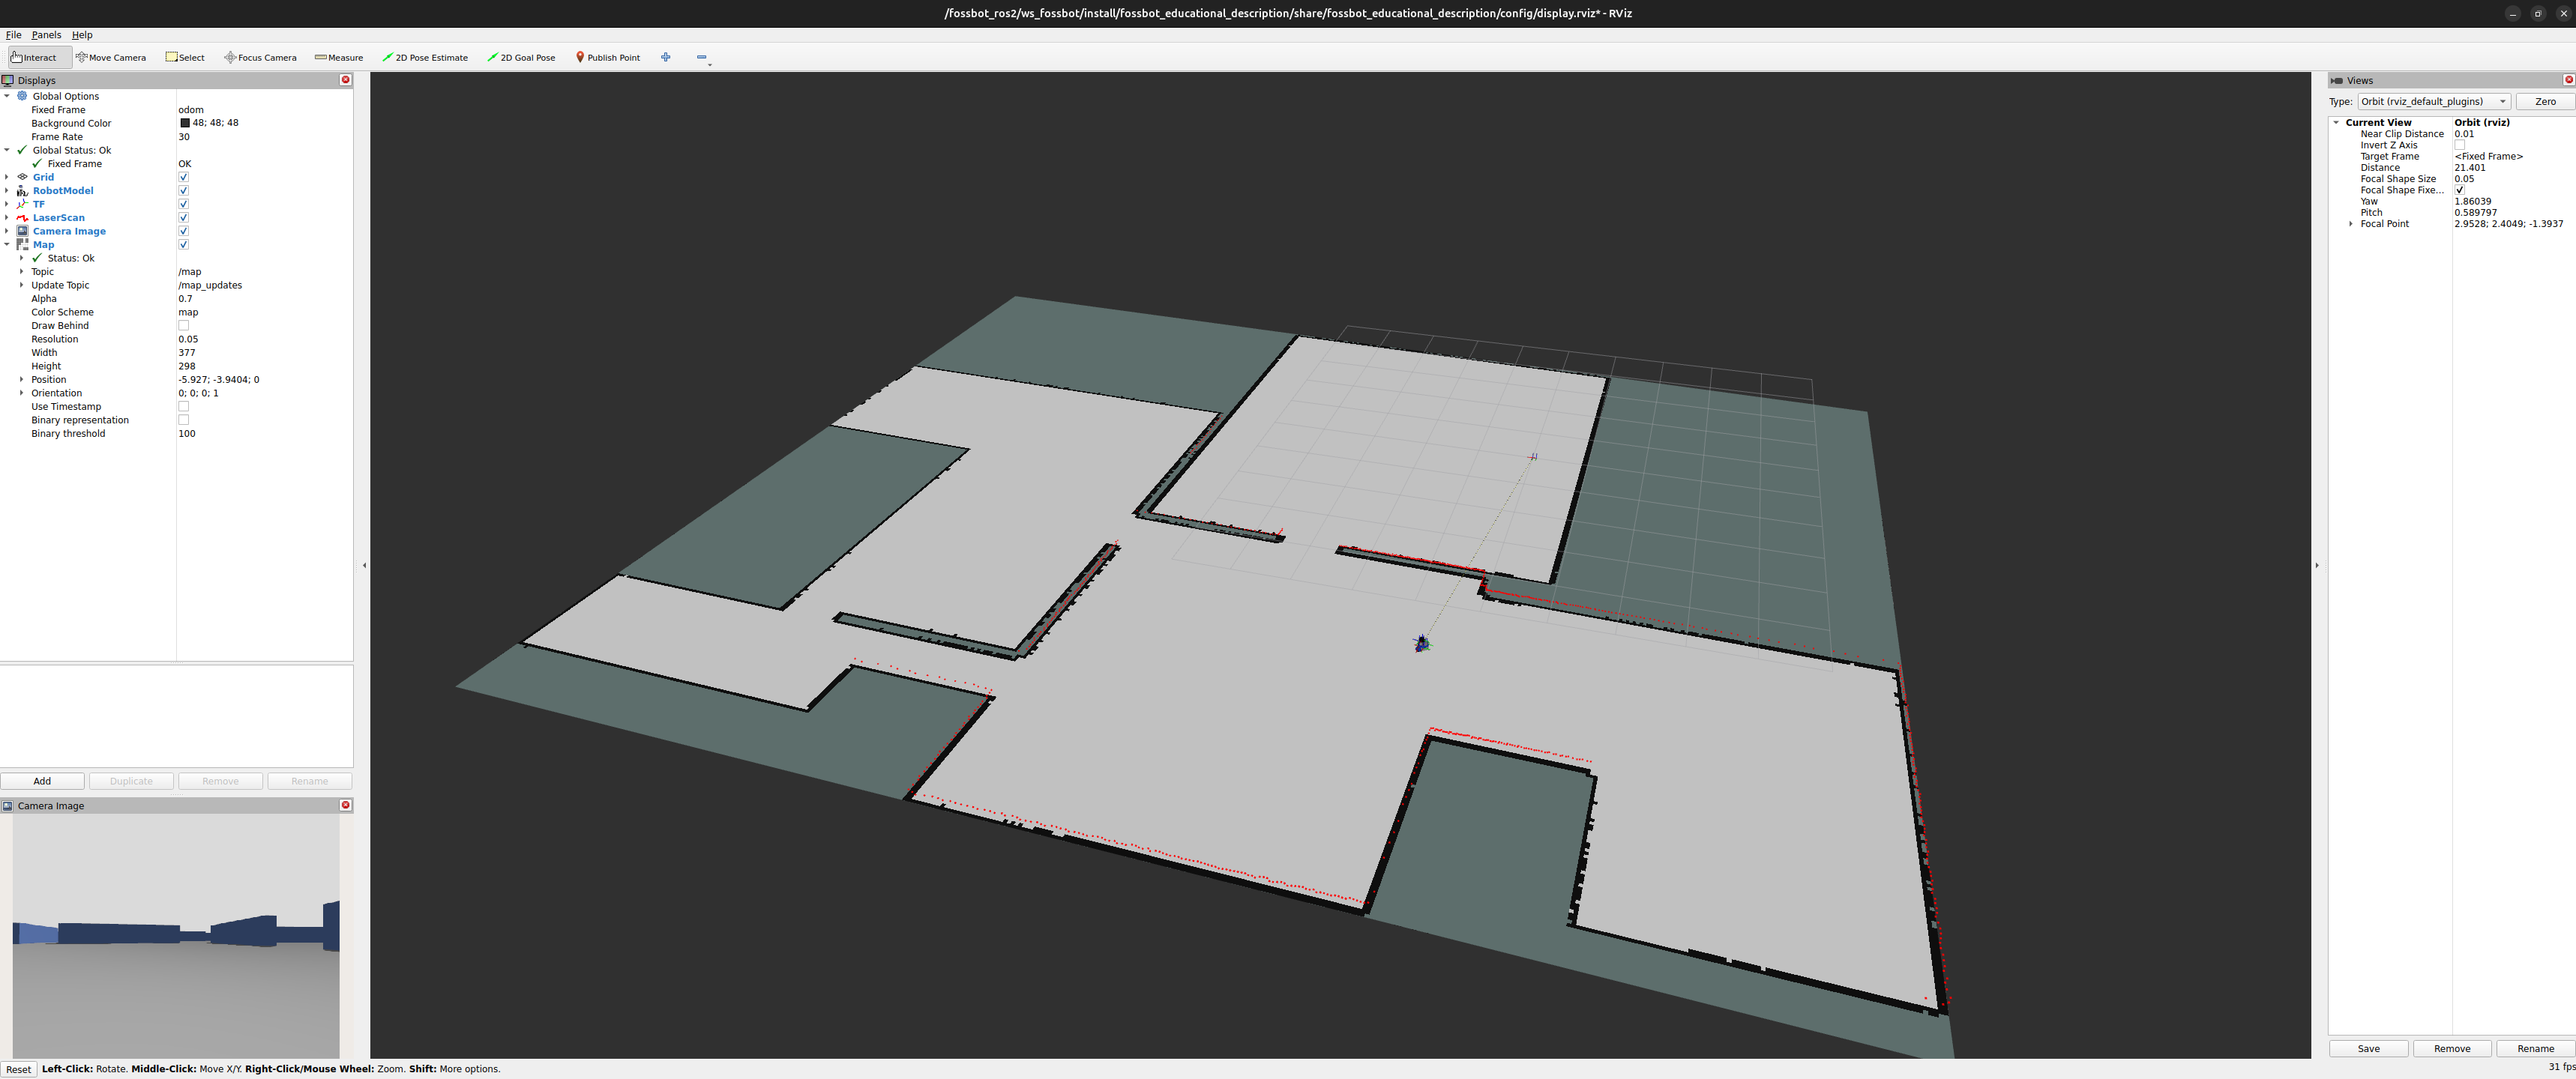Activate the 2D Goal Pose tool
2576x1079 pixels.
point(521,58)
